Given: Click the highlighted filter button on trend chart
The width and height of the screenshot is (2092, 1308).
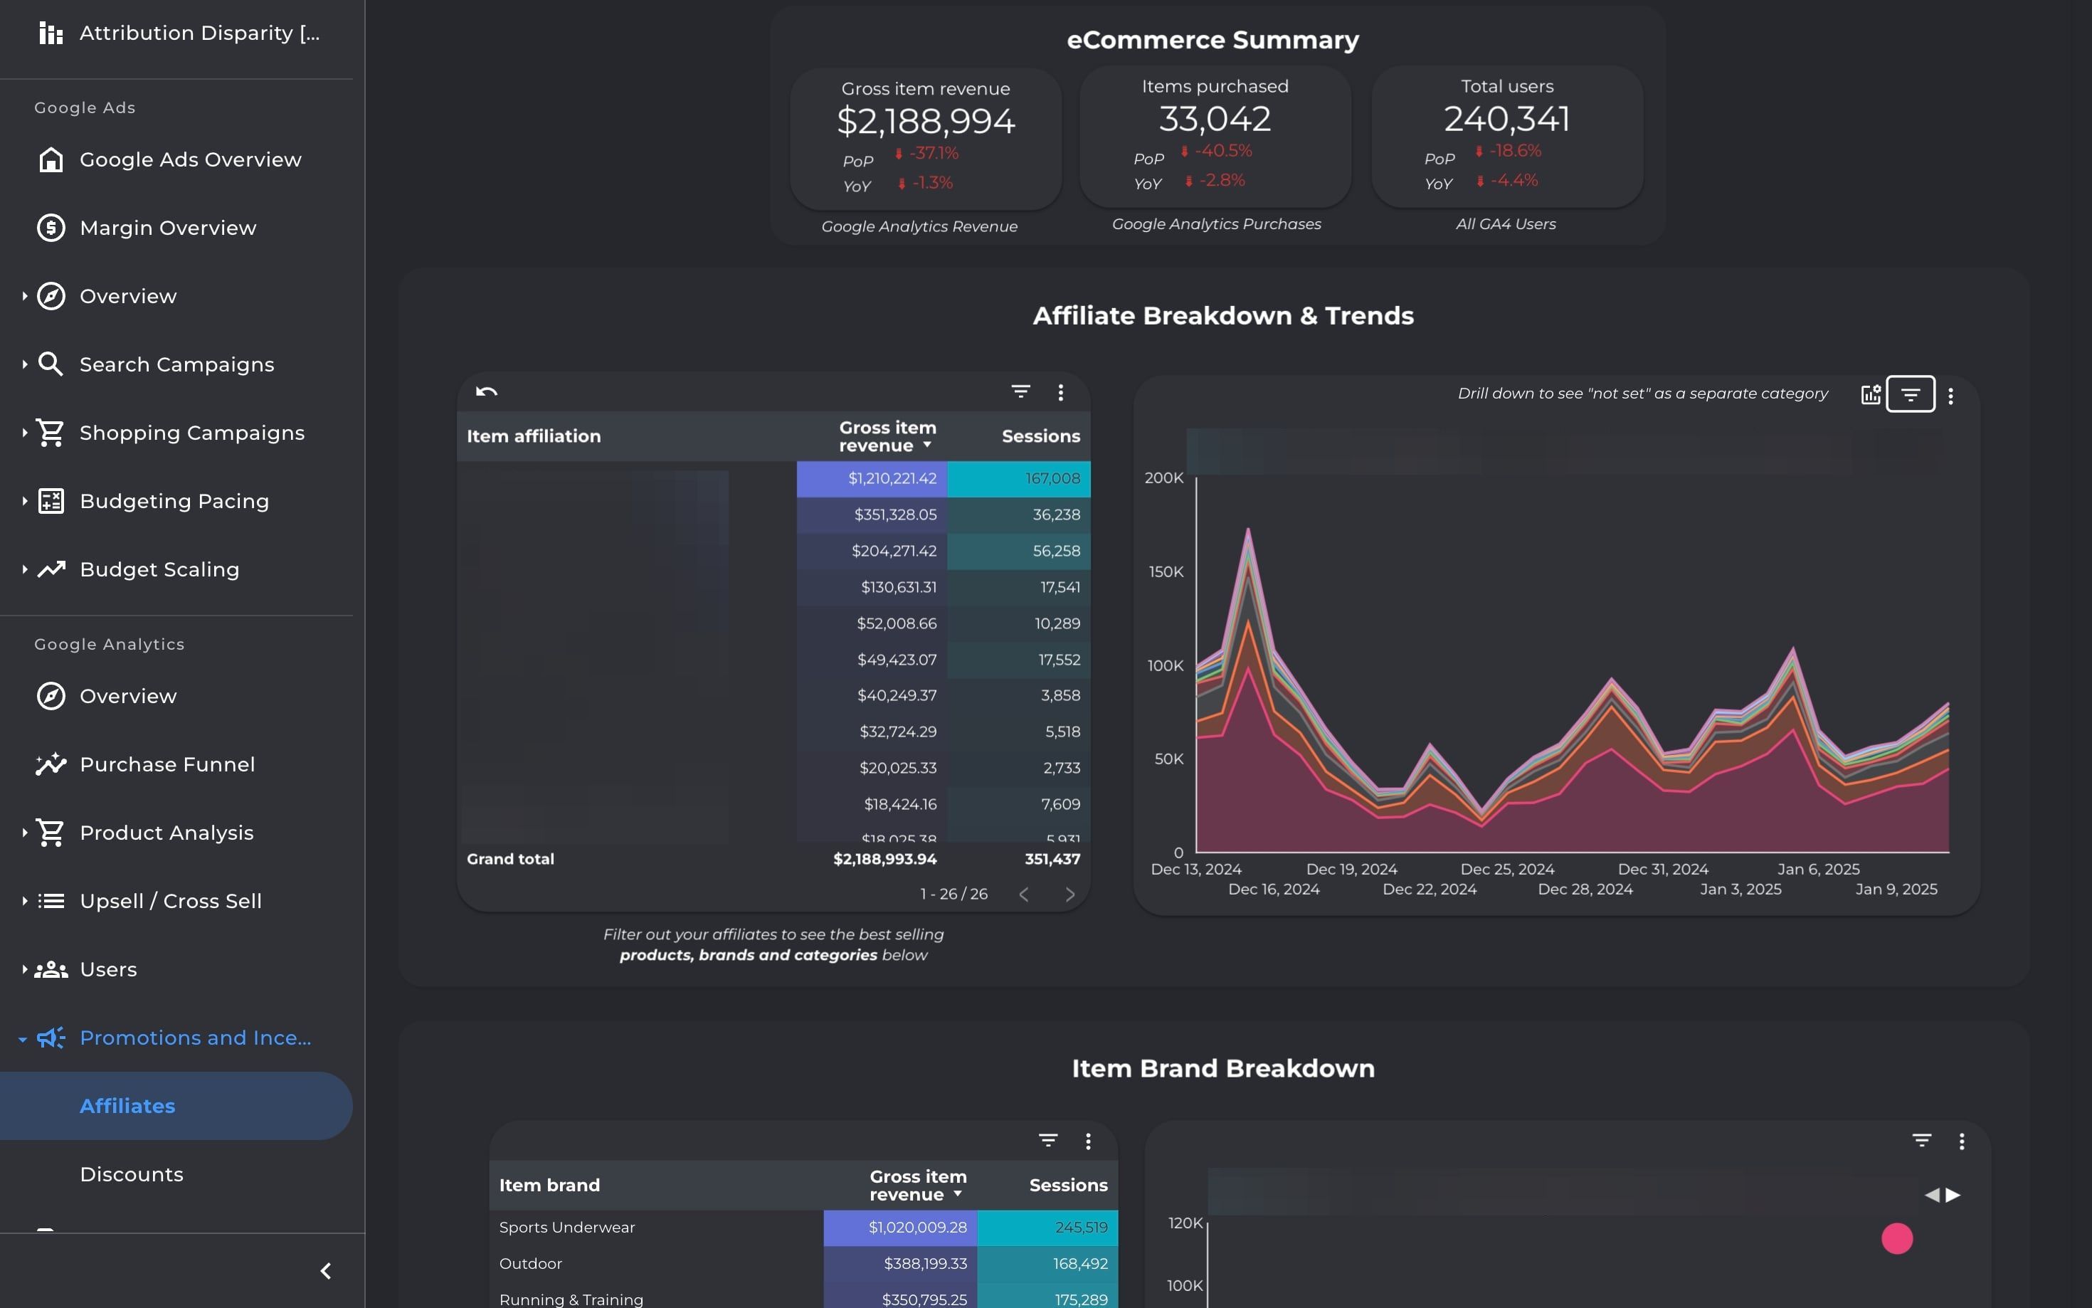Looking at the screenshot, I should coord(1911,394).
